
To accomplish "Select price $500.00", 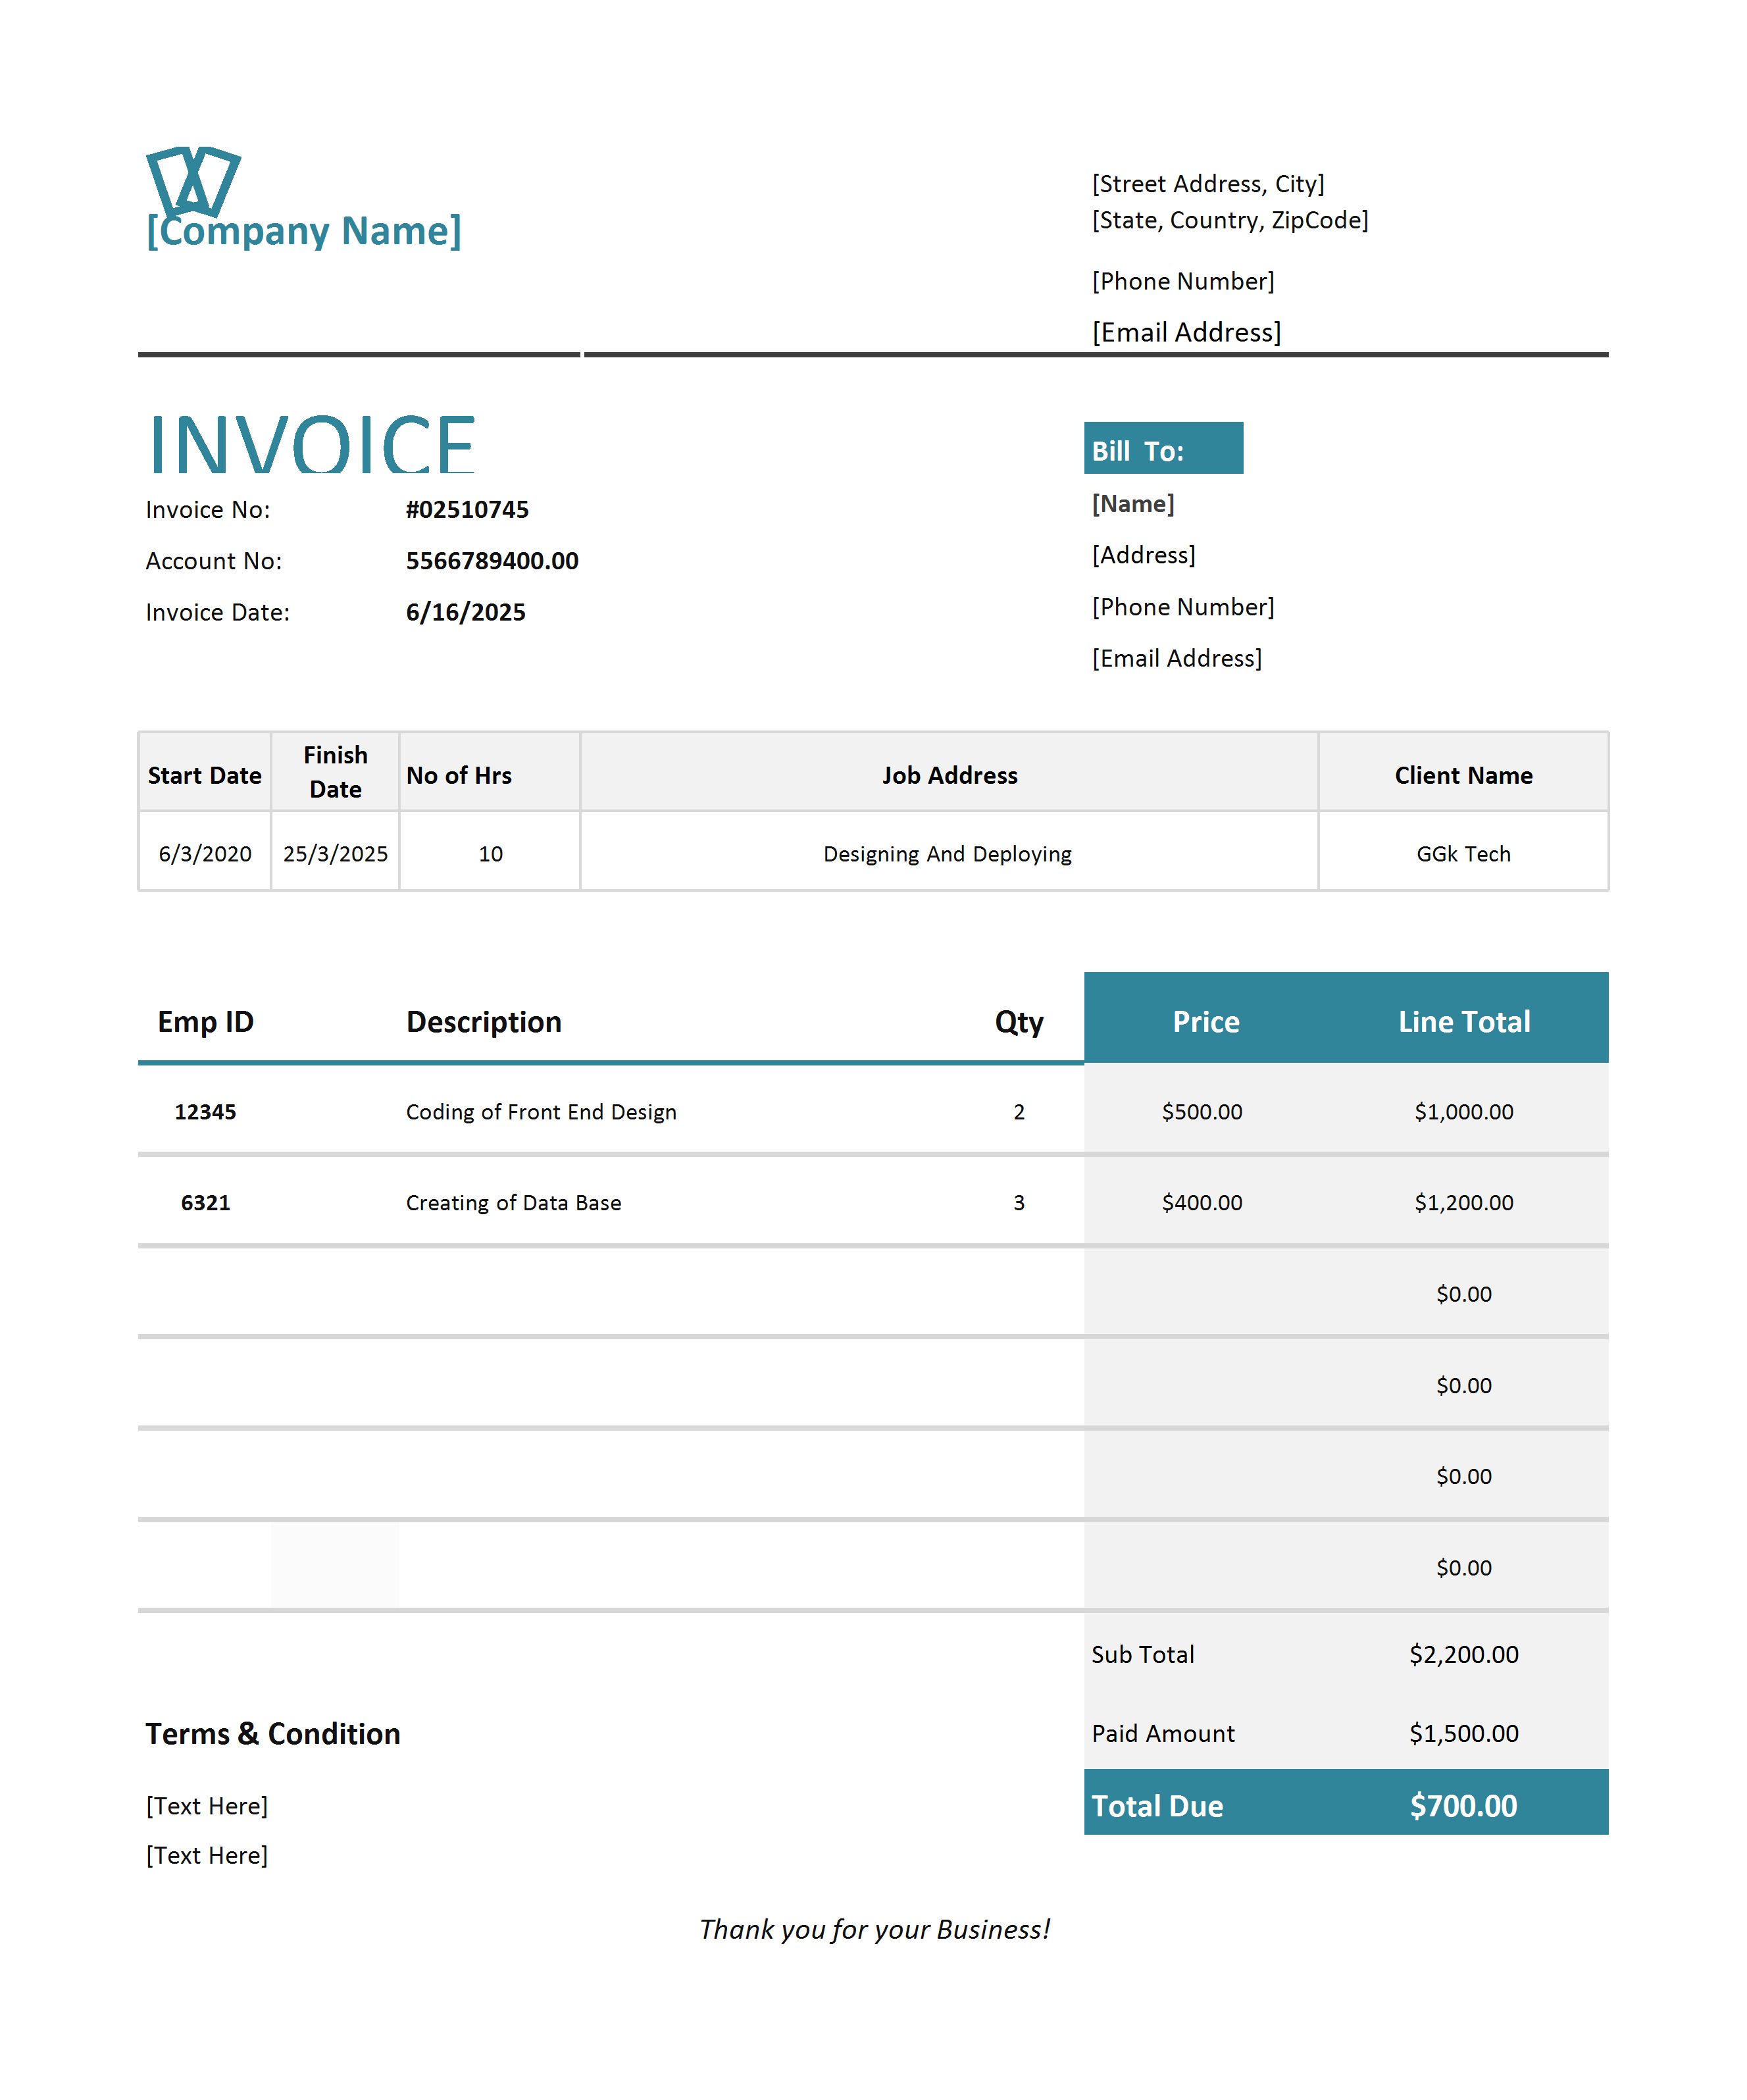I will point(1202,1112).
